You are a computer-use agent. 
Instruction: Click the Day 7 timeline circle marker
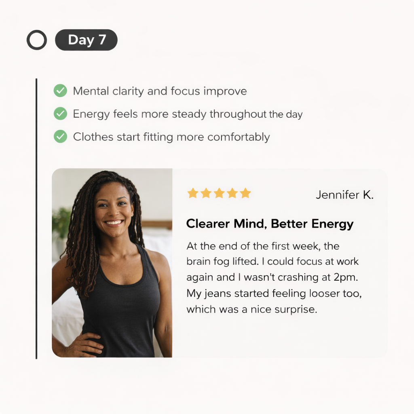37,40
